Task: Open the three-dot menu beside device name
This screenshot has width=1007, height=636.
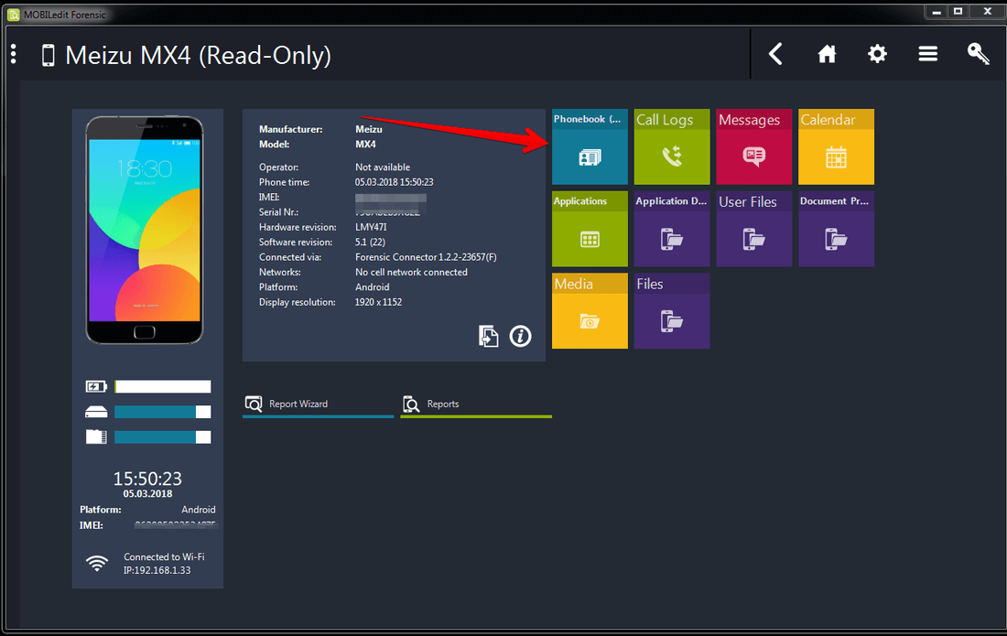Action: pos(14,55)
